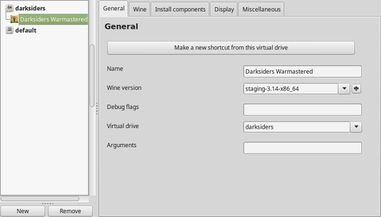Click the horizontal scrollbar below the drive list
The height and width of the screenshot is (217, 381).
click(40, 199)
